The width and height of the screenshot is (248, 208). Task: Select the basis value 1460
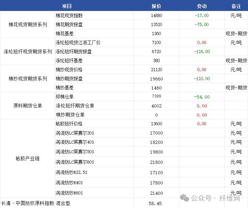coord(157,88)
